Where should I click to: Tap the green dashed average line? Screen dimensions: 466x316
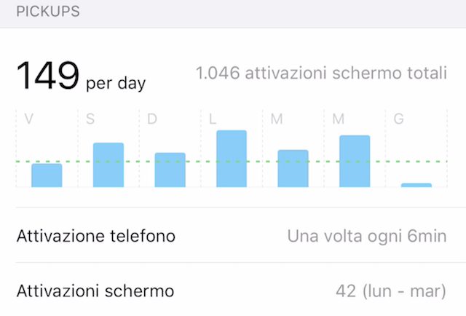(x=232, y=162)
